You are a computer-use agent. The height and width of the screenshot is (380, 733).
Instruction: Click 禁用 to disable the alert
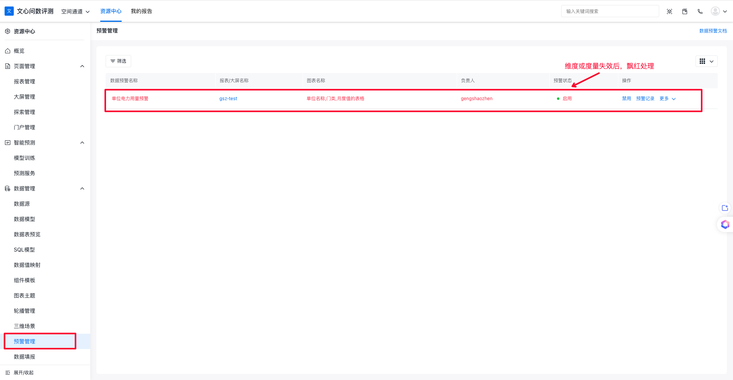pos(626,99)
